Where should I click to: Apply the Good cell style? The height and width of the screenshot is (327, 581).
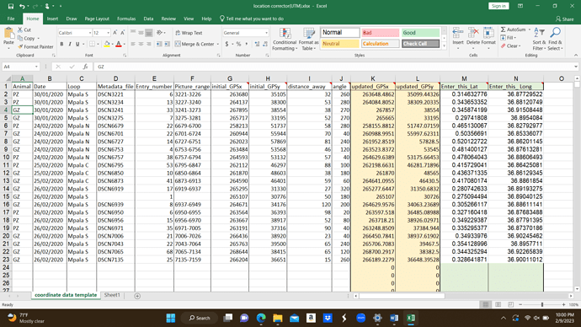(x=420, y=33)
